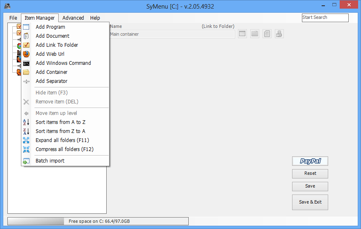The image size is (361, 229).
Task: Open the Advanced menu
Action: (x=73, y=18)
